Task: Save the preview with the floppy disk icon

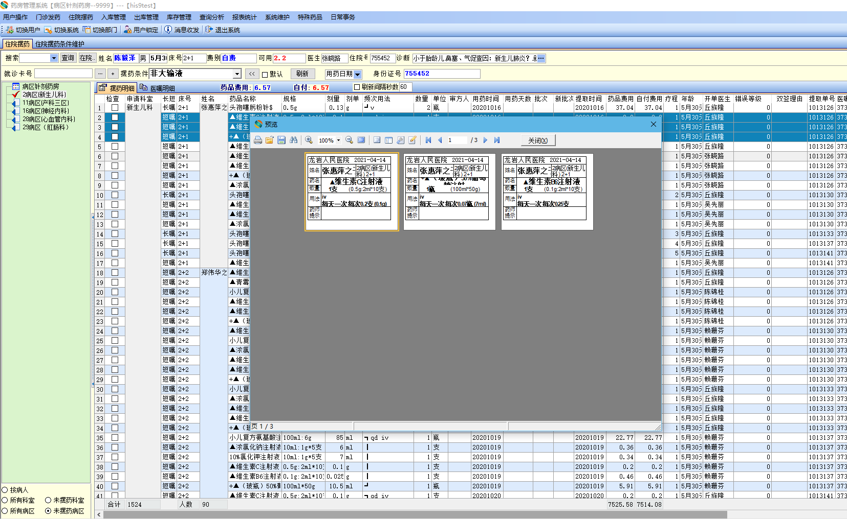Action: [281, 140]
